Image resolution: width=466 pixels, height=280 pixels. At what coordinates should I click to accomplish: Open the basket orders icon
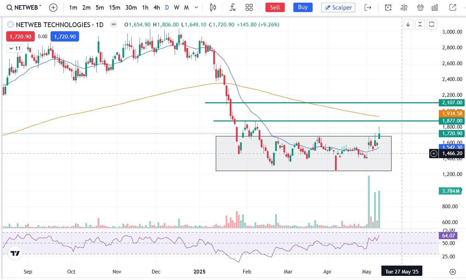(420, 7)
